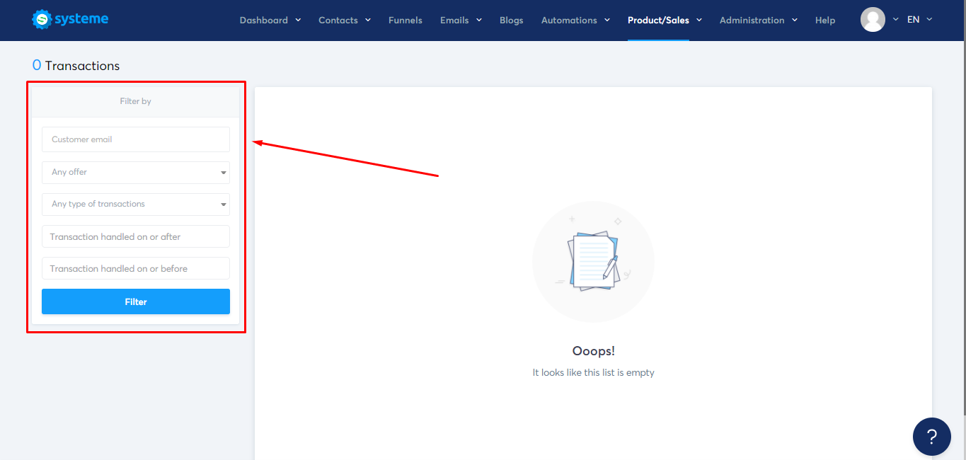Open the Contacts menu

(x=338, y=20)
